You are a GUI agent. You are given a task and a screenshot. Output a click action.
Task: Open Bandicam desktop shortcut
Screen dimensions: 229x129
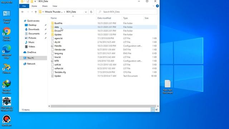point(6,120)
